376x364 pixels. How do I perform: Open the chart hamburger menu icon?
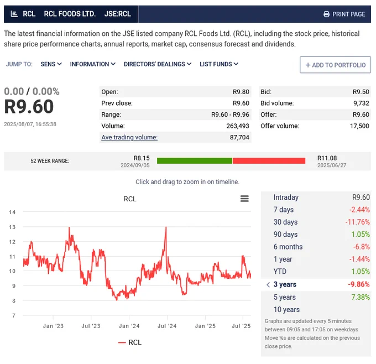[244, 199]
